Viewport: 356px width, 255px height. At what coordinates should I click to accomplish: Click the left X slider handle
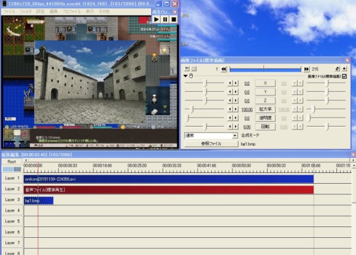pyautogui.click(x=206, y=83)
